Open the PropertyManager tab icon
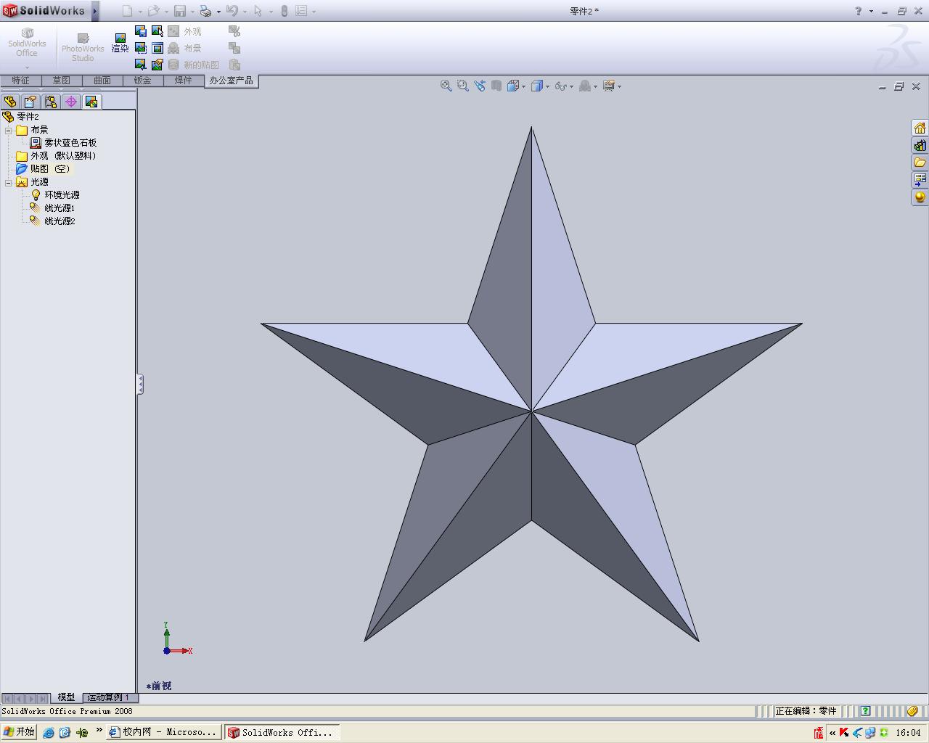The width and height of the screenshot is (929, 743). point(30,102)
